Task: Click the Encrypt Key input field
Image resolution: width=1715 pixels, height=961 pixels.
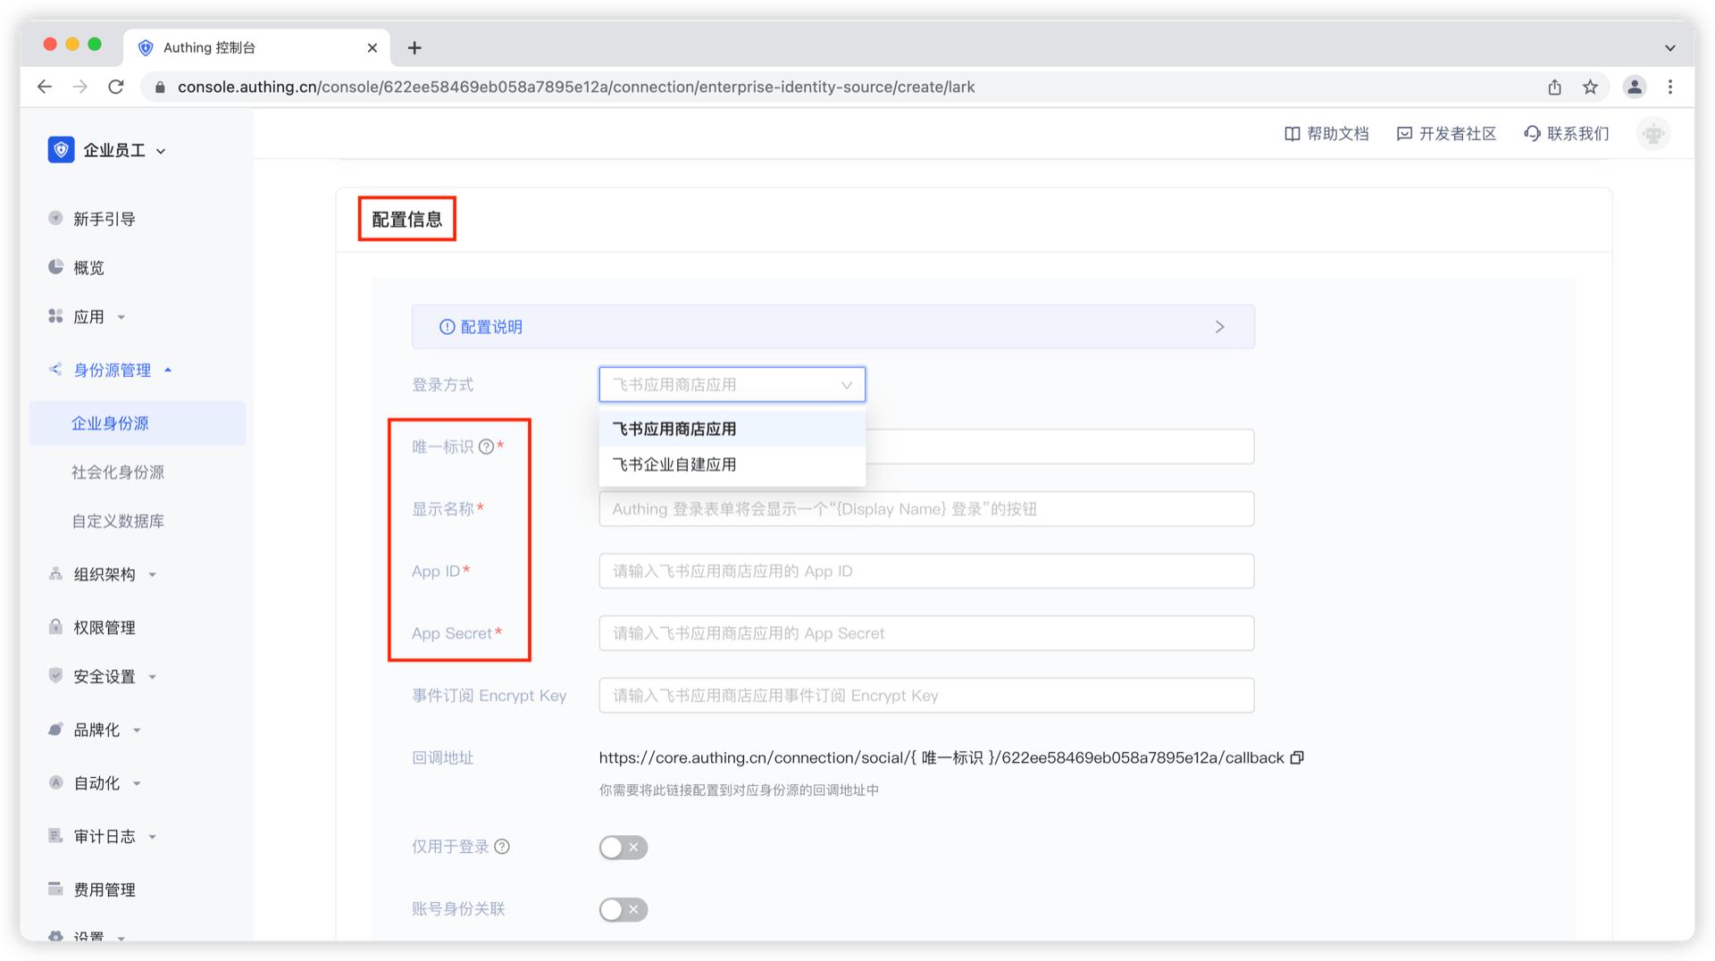Action: click(x=926, y=696)
